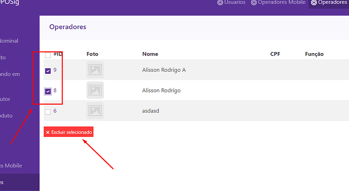Sort by the Nome column header
The width and height of the screenshot is (349, 191).
point(150,54)
